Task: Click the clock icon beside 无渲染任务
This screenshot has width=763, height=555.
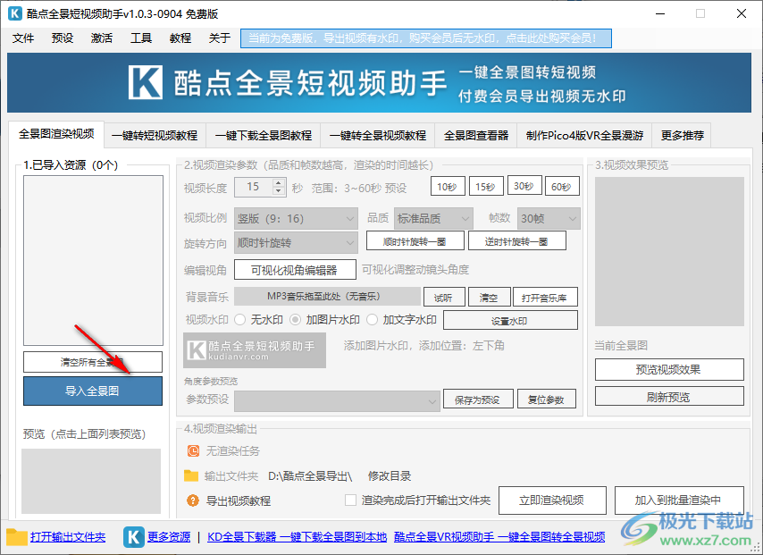Action: 192,450
